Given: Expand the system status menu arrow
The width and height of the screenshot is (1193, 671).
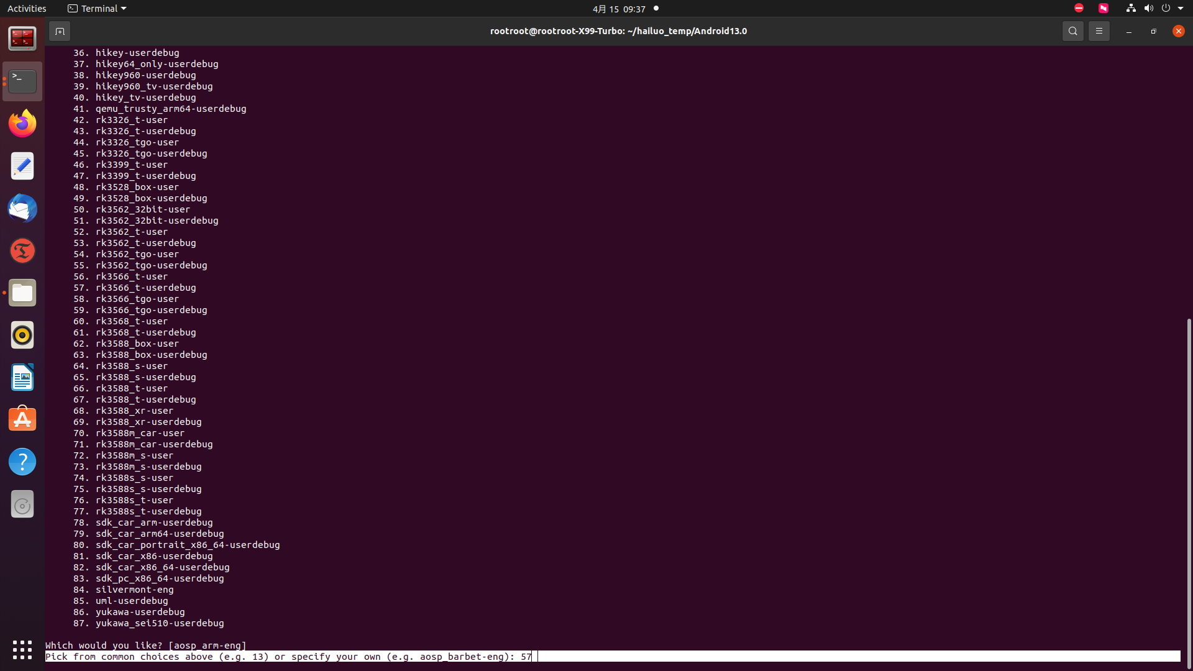Looking at the screenshot, I should pyautogui.click(x=1181, y=9).
